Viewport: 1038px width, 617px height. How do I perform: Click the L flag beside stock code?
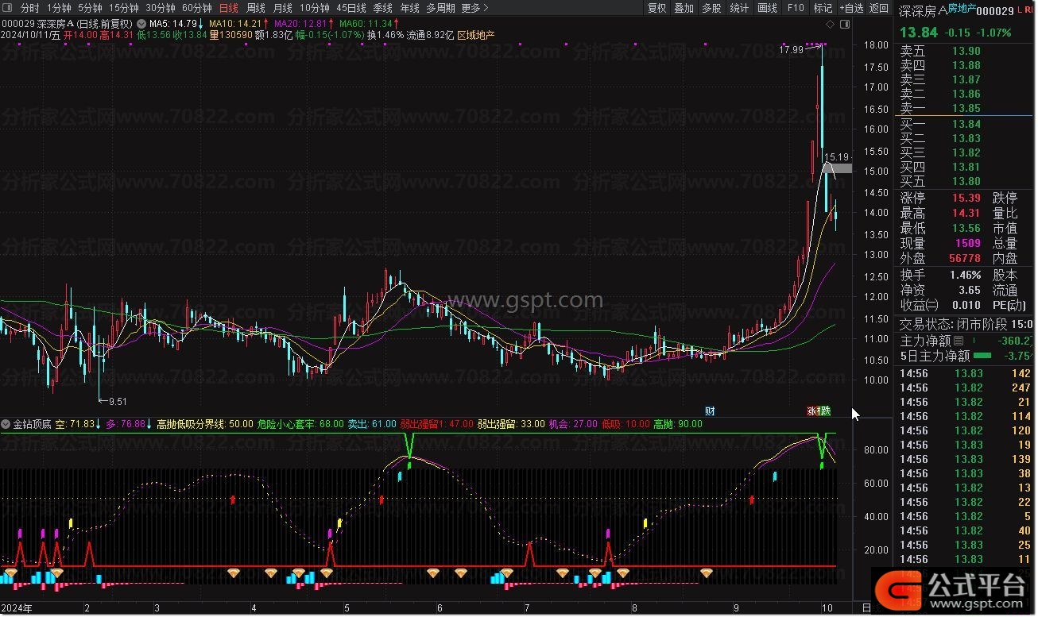(x=1020, y=10)
